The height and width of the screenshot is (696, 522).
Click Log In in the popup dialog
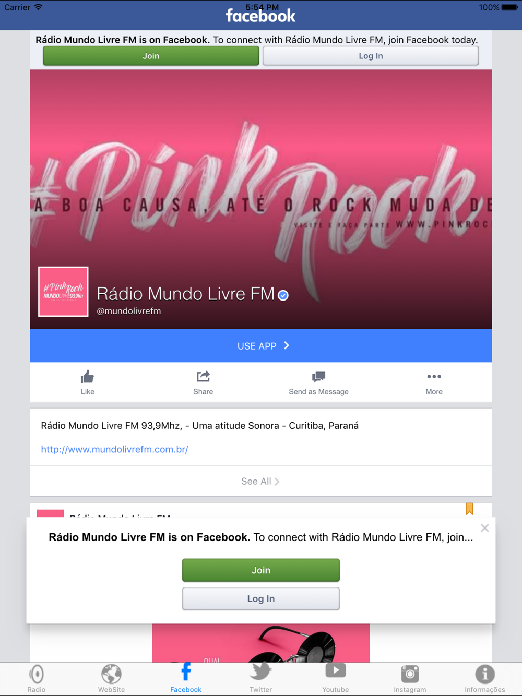point(261,598)
